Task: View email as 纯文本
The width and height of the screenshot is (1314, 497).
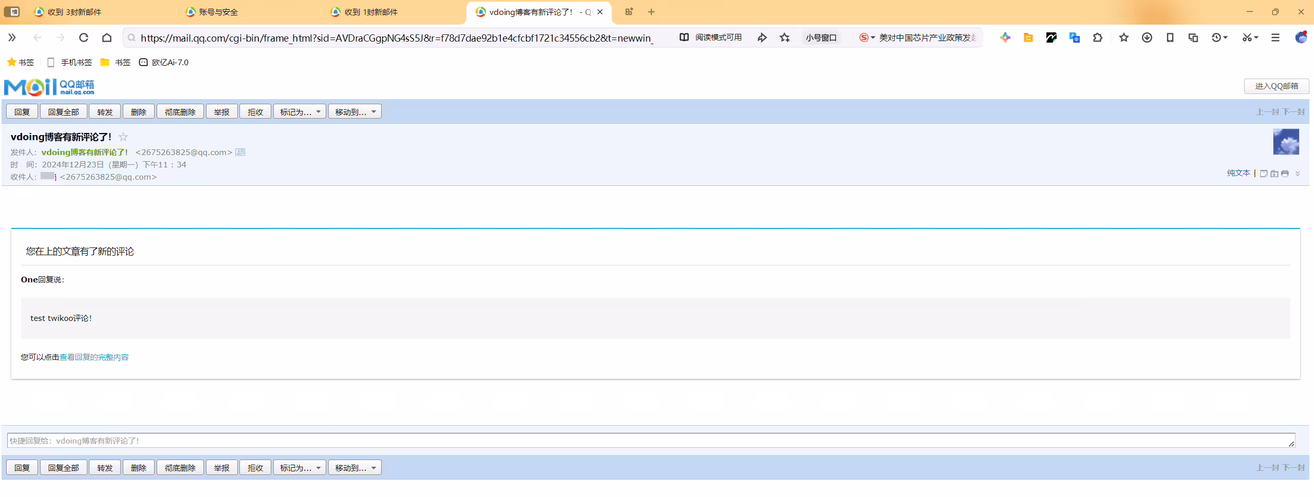Action: pyautogui.click(x=1238, y=173)
